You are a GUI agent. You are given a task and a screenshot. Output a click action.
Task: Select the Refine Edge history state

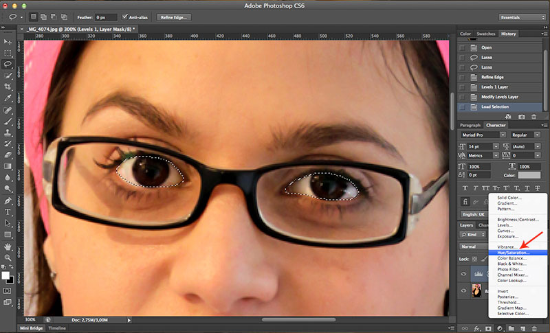pyautogui.click(x=492, y=78)
